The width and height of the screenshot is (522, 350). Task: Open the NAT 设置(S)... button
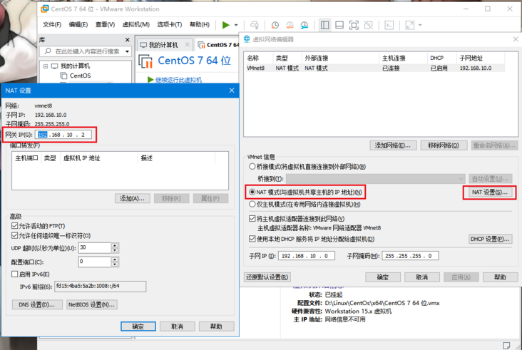489,192
